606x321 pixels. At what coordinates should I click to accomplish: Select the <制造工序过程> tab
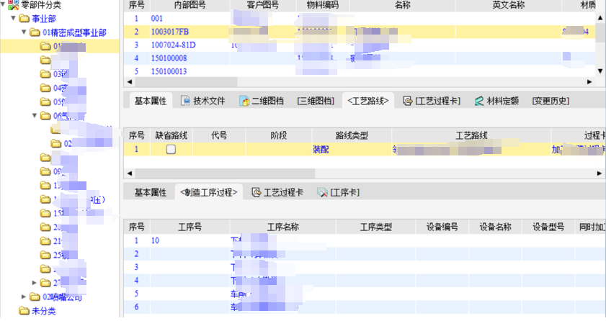point(209,192)
